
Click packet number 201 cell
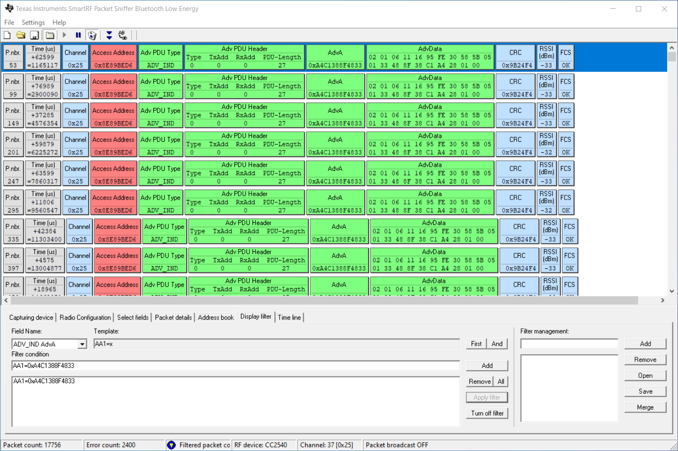coord(13,144)
